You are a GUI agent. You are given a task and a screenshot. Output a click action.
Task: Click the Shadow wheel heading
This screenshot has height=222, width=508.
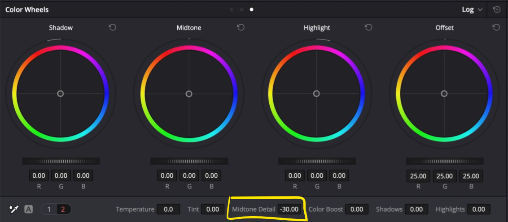(x=61, y=27)
